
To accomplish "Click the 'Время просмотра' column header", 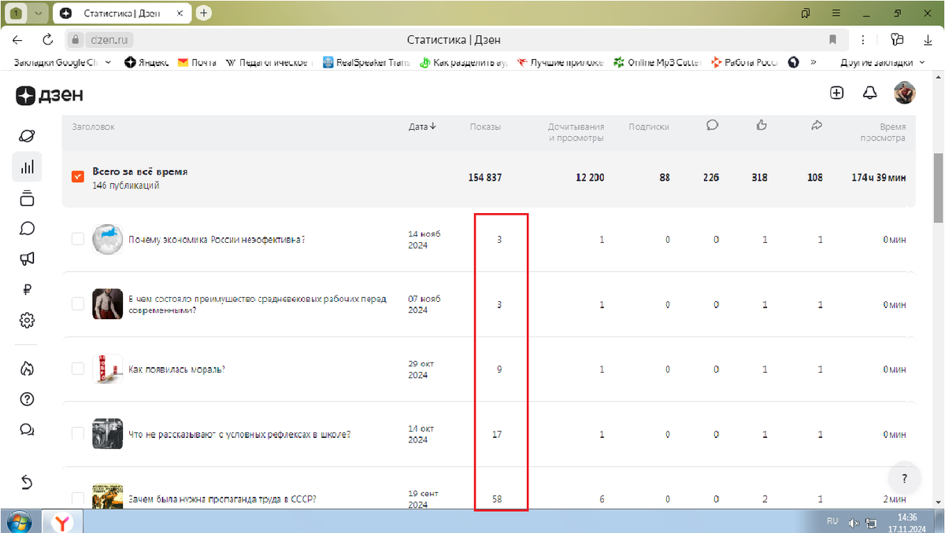I will (881, 132).
